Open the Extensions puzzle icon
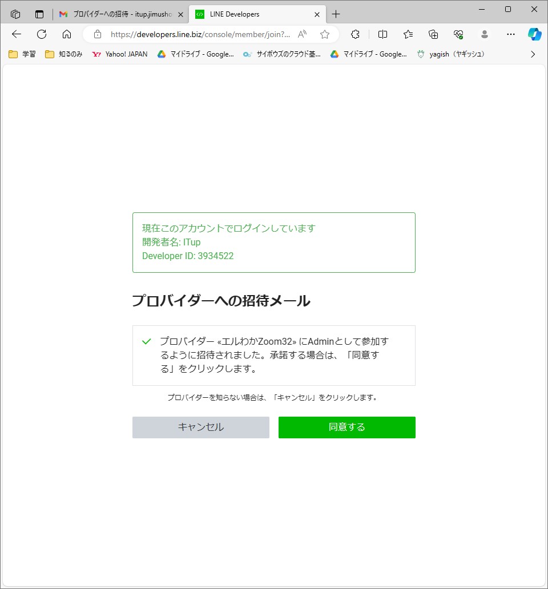 355,34
